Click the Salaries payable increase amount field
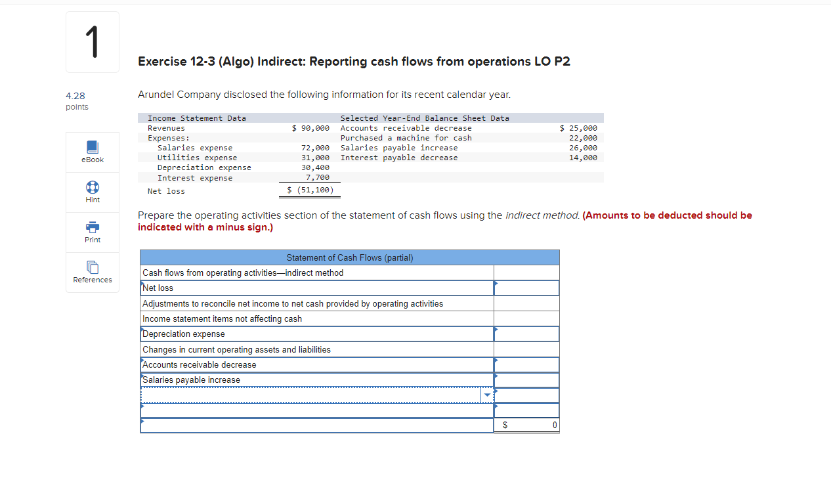 tap(526, 380)
